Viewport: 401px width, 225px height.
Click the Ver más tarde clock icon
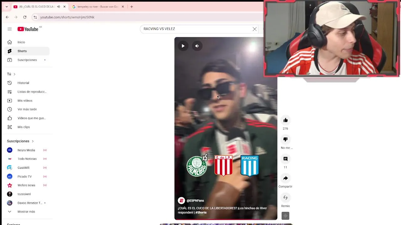click(x=10, y=109)
